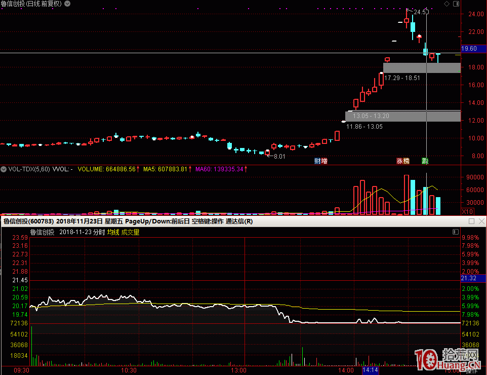The width and height of the screenshot is (487, 375).
Task: Click the 13.05 - 13.20 gray gap band
Action: (x=403, y=116)
